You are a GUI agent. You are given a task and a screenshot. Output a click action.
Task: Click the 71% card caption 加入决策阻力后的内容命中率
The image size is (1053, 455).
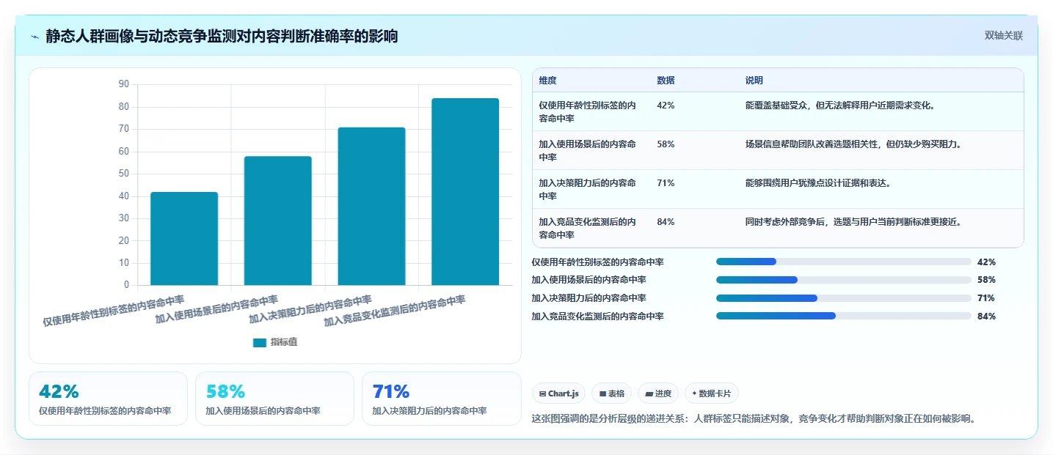tap(429, 411)
